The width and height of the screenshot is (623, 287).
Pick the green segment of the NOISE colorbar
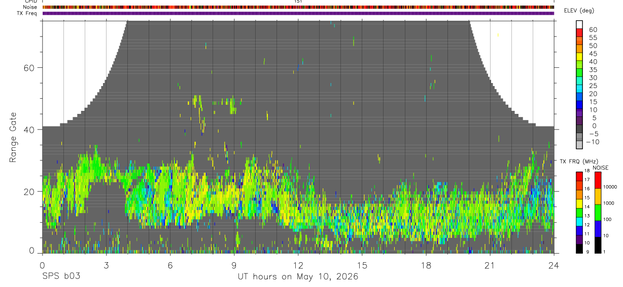pos(598,213)
